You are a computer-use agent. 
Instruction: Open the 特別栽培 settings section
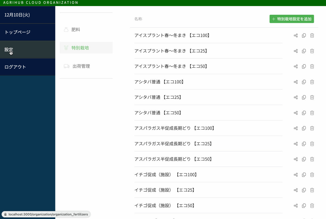click(x=86, y=48)
